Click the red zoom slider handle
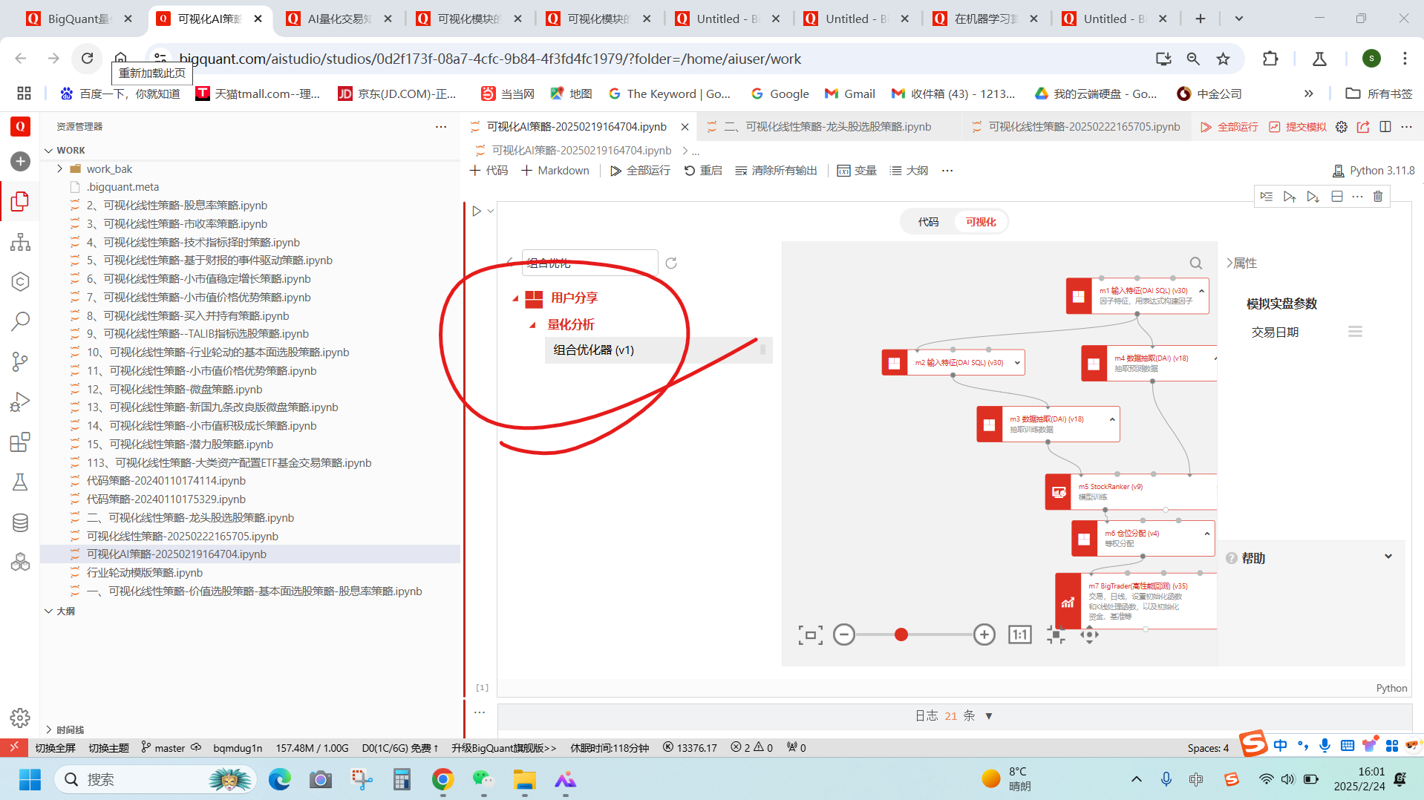Image resolution: width=1424 pixels, height=800 pixels. tap(901, 635)
